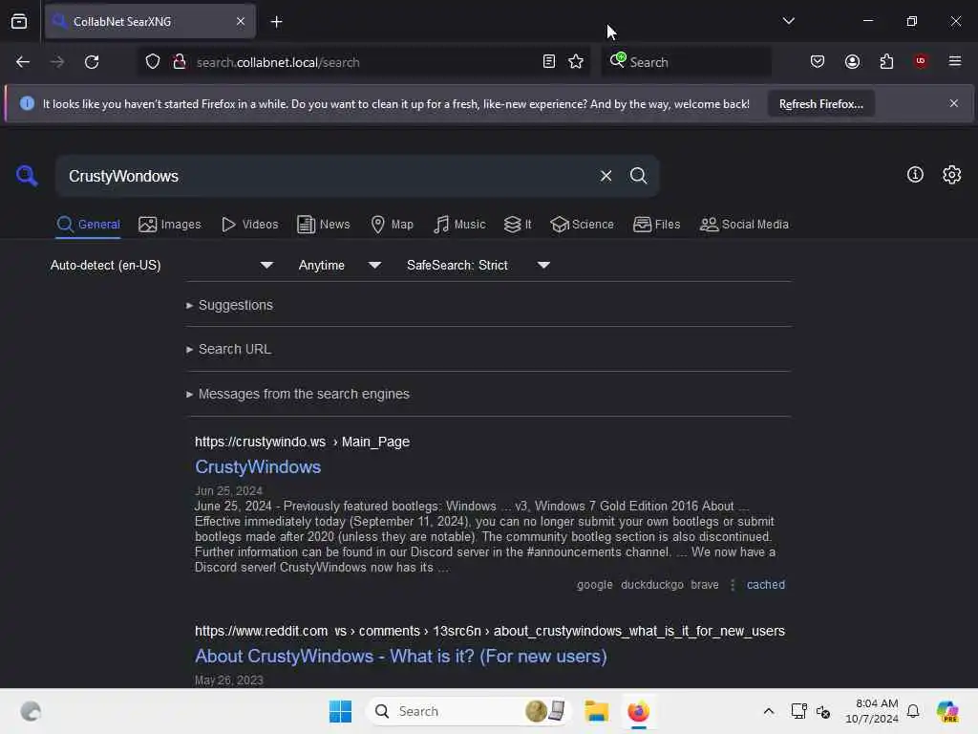
Task: Switch to the Map category
Action: tap(392, 225)
